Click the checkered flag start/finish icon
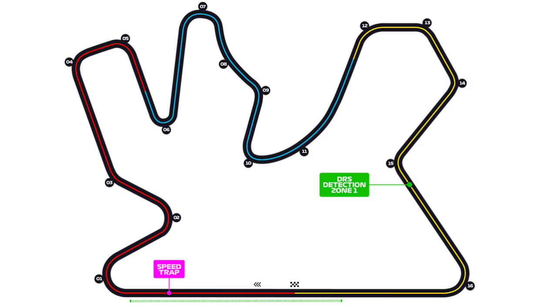The image size is (544, 306). [x=295, y=285]
